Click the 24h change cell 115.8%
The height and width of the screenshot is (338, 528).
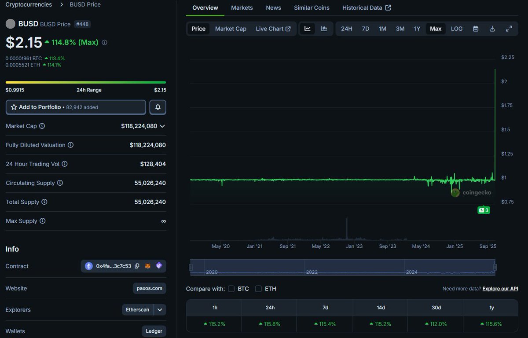270,324
